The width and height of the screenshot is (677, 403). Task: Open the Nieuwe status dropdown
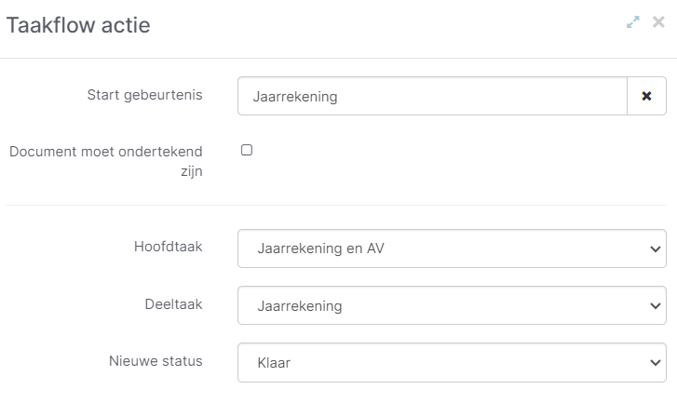pyautogui.click(x=452, y=363)
